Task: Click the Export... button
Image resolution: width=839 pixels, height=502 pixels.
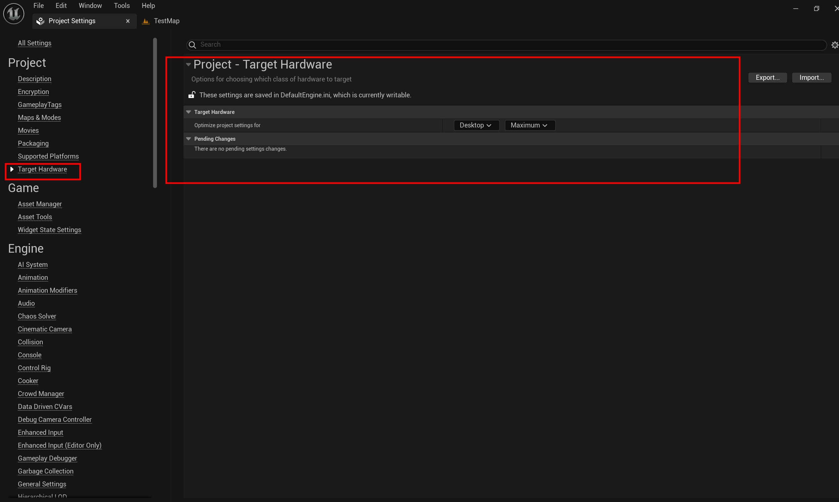Action: coord(767,77)
